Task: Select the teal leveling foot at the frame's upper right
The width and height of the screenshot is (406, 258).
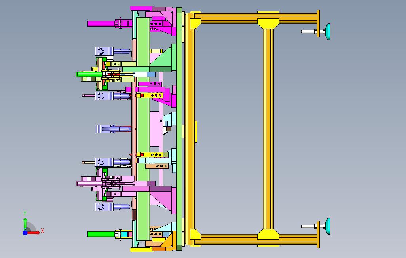Action: coord(328,32)
